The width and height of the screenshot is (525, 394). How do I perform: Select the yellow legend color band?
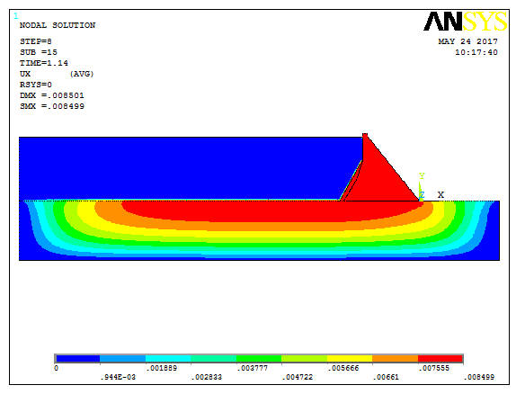pos(350,359)
